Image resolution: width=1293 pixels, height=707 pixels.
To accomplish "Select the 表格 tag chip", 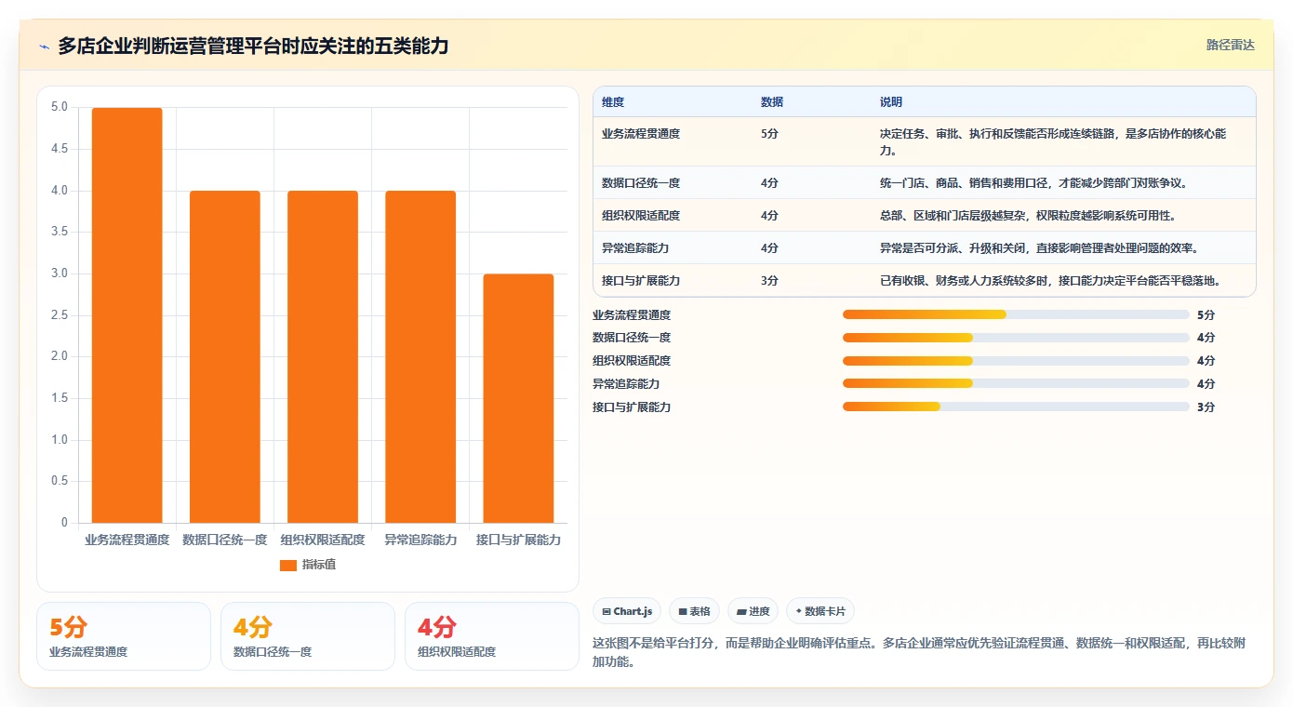I will tap(694, 611).
